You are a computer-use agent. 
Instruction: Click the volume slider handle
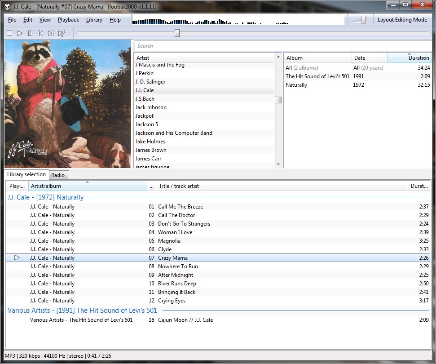(x=363, y=20)
